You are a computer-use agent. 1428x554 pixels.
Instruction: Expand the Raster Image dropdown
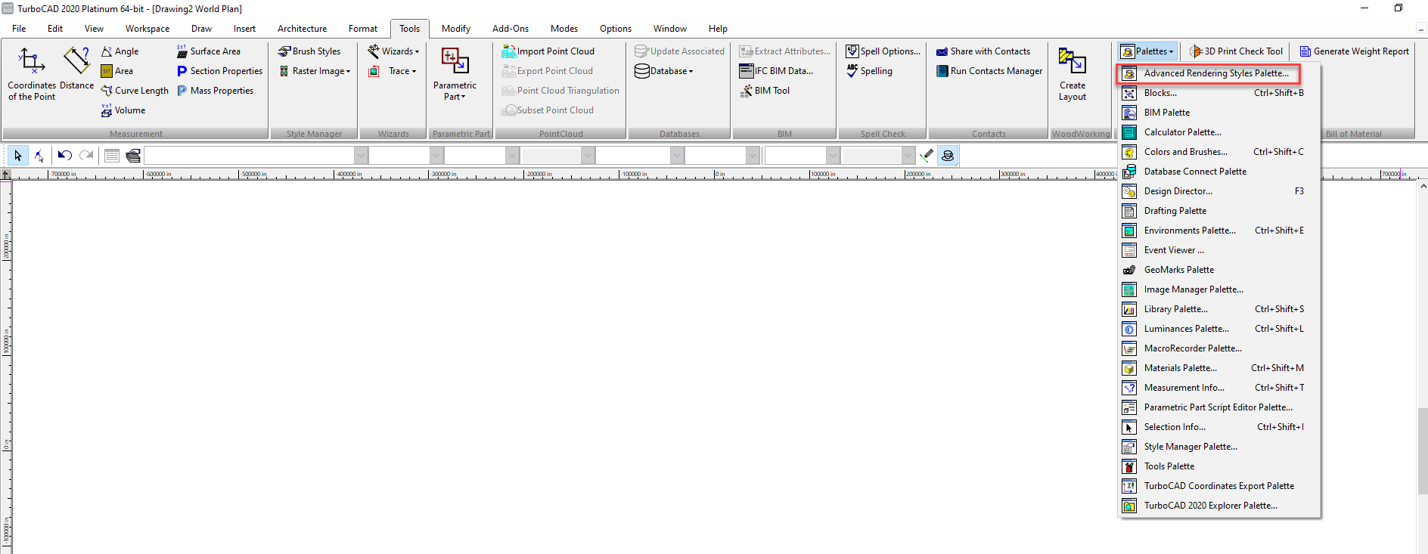click(315, 71)
